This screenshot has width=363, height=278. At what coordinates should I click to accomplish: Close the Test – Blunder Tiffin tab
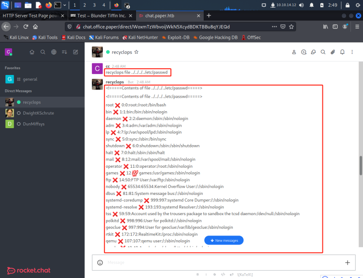point(131,16)
